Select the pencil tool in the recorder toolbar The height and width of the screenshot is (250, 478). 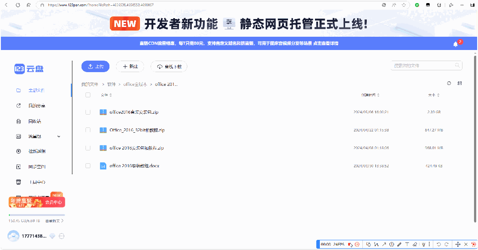(399, 244)
